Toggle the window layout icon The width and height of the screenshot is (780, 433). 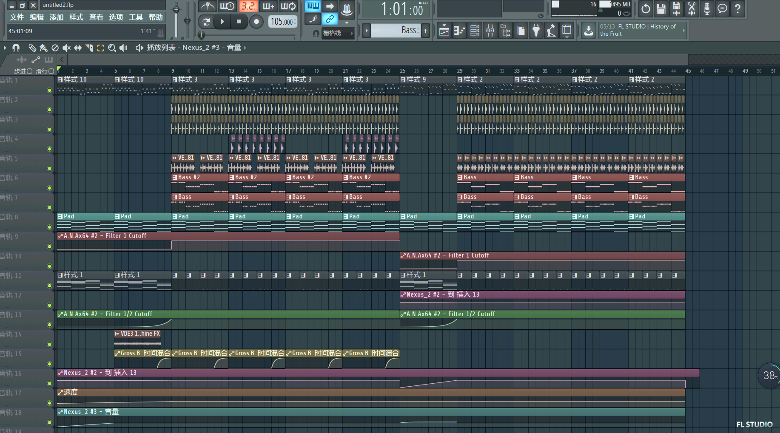coord(566,31)
